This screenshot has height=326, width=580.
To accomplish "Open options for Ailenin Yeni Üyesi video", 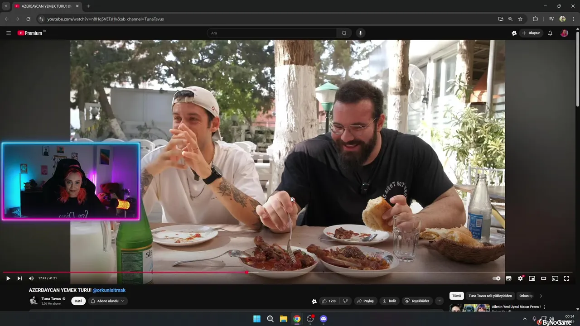I will [545, 307].
